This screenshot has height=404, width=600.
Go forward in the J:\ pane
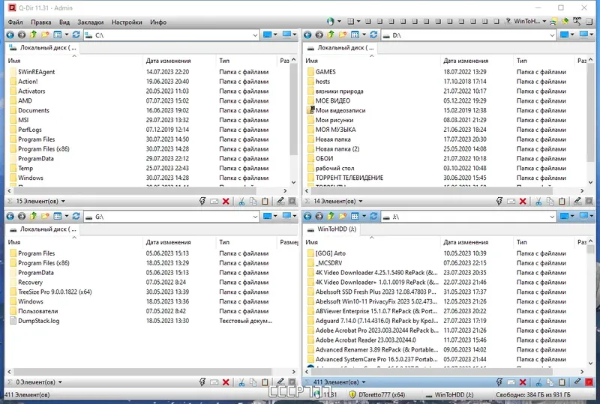(319, 217)
